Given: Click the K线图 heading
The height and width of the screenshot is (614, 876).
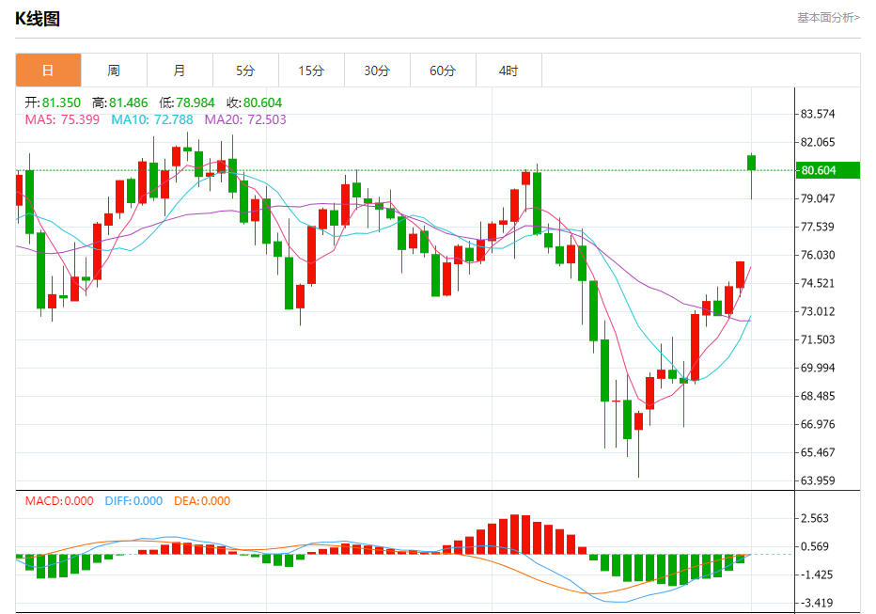Looking at the screenshot, I should pyautogui.click(x=38, y=19).
